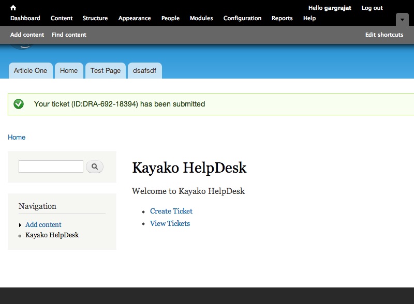Open the View Tickets link
The image size is (414, 304).
(170, 223)
